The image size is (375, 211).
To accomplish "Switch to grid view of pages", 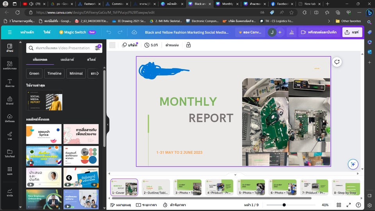I will coord(339,205).
